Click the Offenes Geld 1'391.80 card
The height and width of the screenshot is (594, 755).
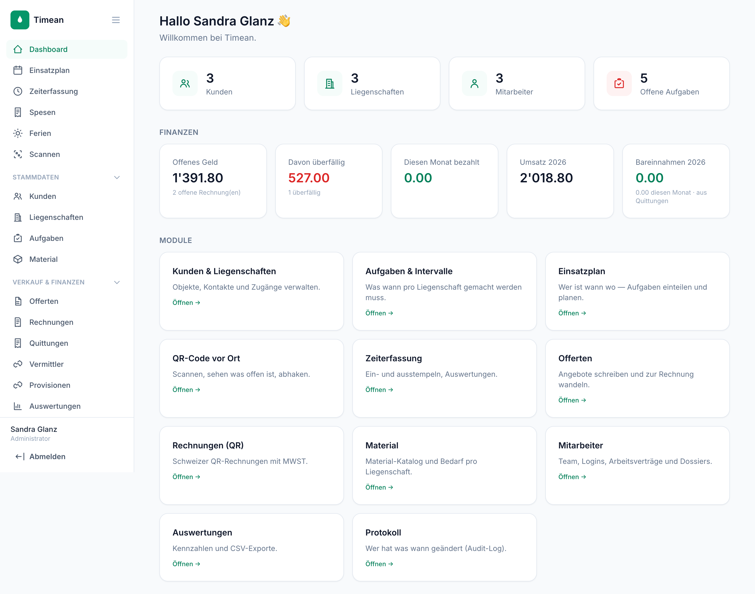click(x=213, y=181)
